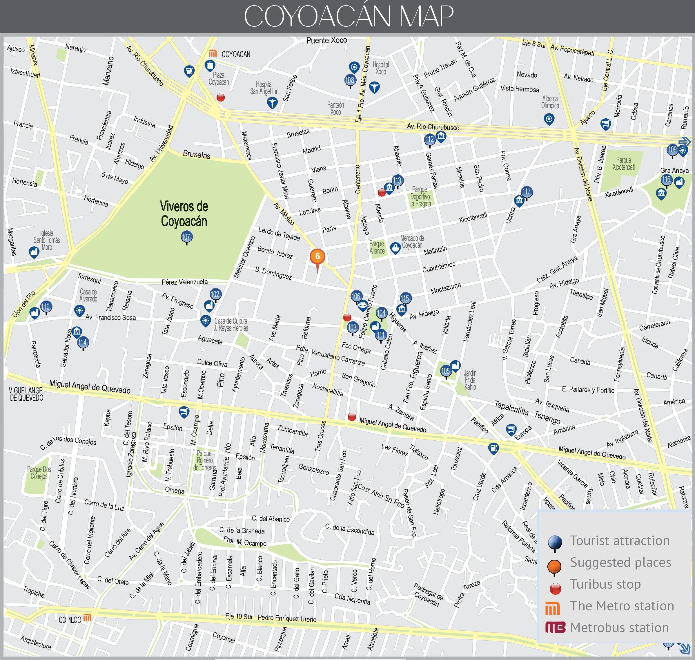
Task: Select tourist attraction pin 107 in Viveros
Action: pyautogui.click(x=186, y=237)
